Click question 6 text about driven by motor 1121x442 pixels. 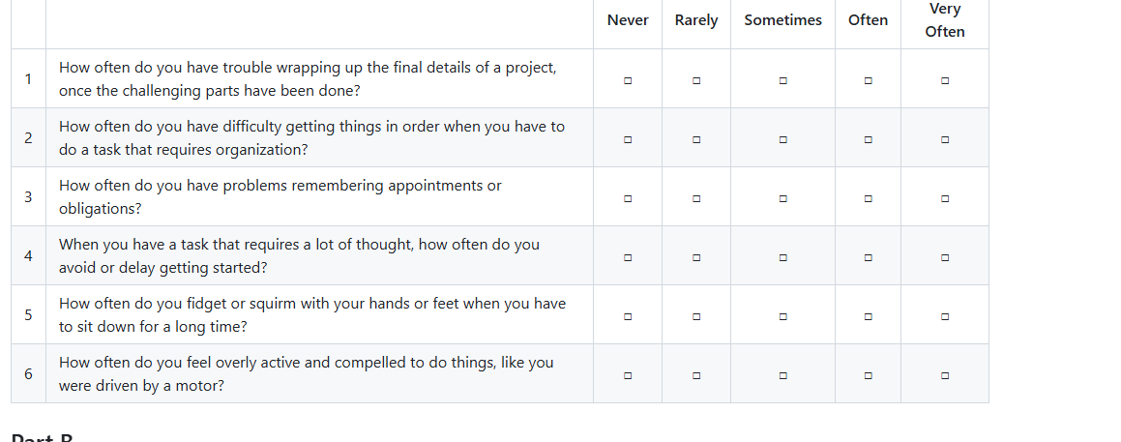pos(306,374)
